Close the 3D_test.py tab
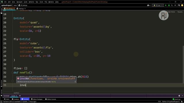 (x=14, y=9)
